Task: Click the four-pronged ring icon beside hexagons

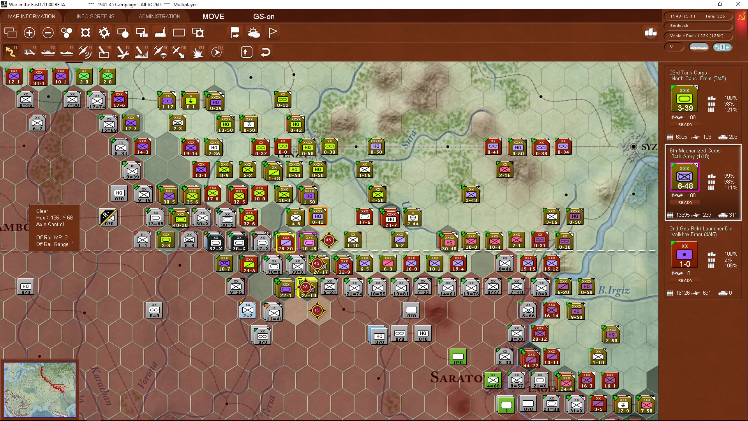Action: 85,33
